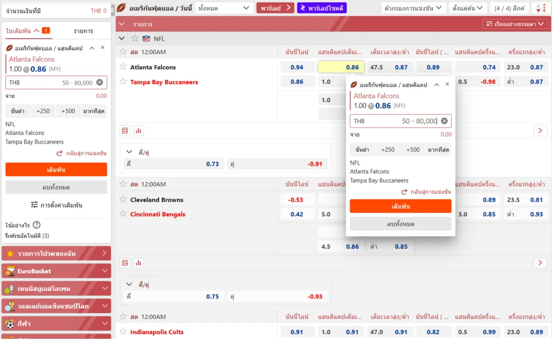Select Atlanta Falcons handicap odds 0.86 highlighted cell

(x=341, y=67)
